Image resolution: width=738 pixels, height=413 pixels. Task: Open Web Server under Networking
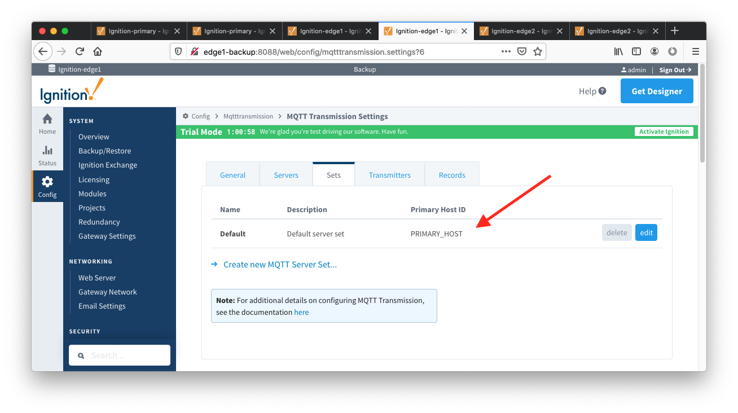(x=97, y=278)
